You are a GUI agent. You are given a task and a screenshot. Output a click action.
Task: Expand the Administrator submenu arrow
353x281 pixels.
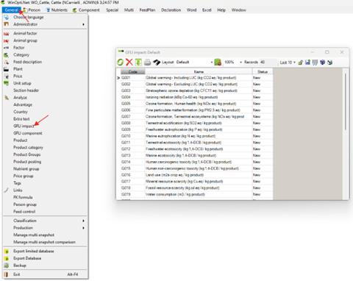click(83, 24)
